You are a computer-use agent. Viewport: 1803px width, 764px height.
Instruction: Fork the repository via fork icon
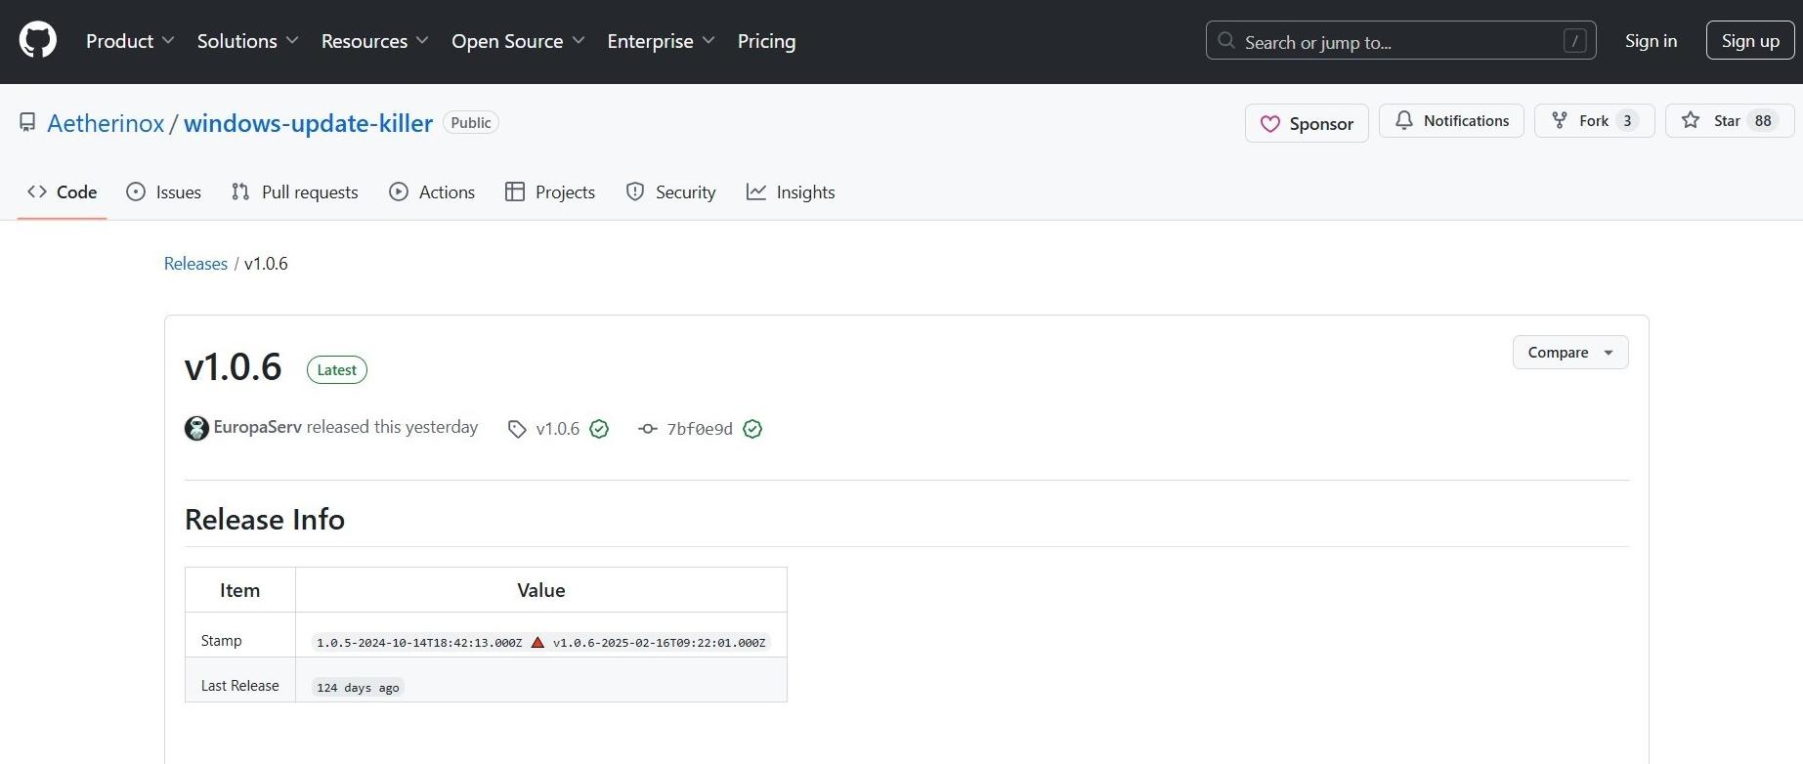pos(1560,121)
